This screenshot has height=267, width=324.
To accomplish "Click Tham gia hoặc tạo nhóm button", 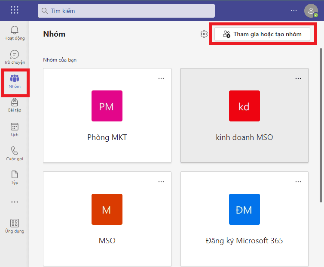I will 262,34.
